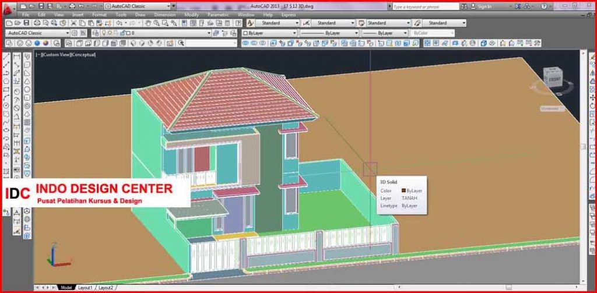597x293 pixels.
Task: Click the Autodesk Exchange X icon
Action: (x=518, y=6)
